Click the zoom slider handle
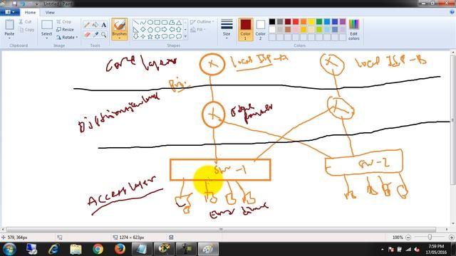 [430, 237]
